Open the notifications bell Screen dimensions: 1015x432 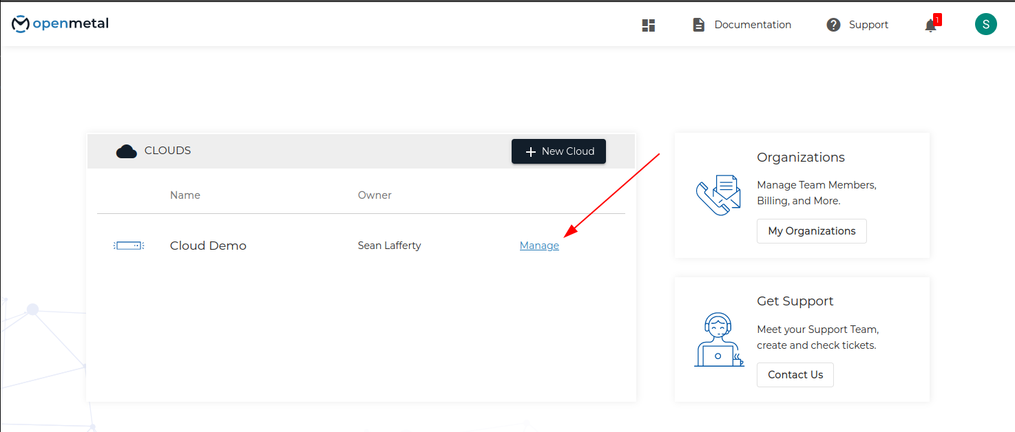pos(930,25)
